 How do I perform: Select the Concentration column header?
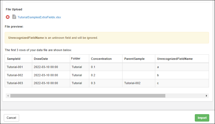tap(101, 59)
